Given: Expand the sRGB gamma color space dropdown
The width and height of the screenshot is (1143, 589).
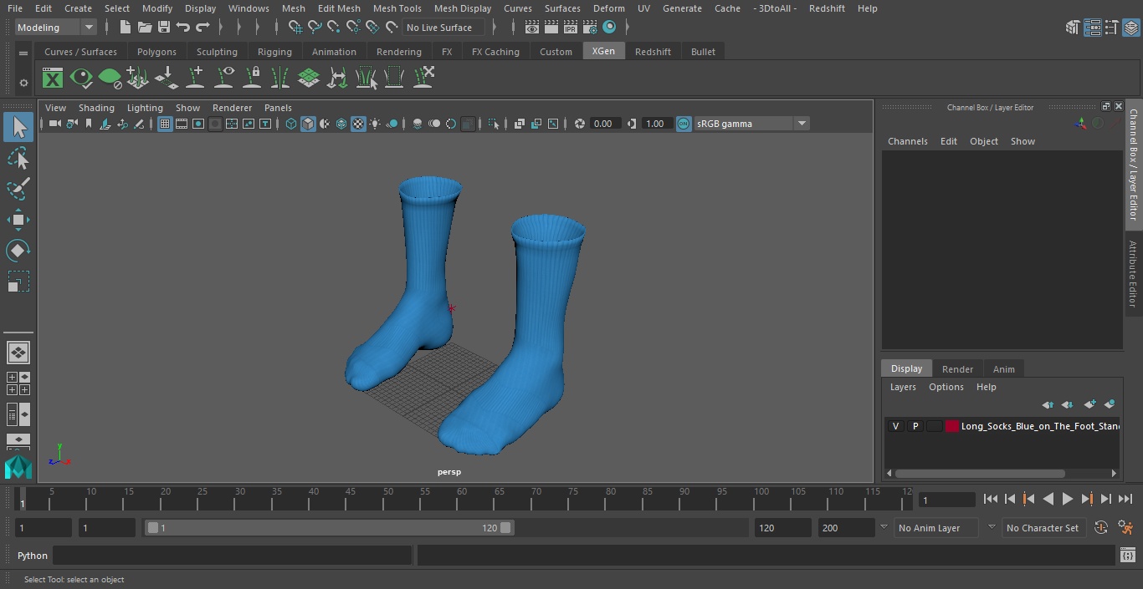Looking at the screenshot, I should 801,124.
